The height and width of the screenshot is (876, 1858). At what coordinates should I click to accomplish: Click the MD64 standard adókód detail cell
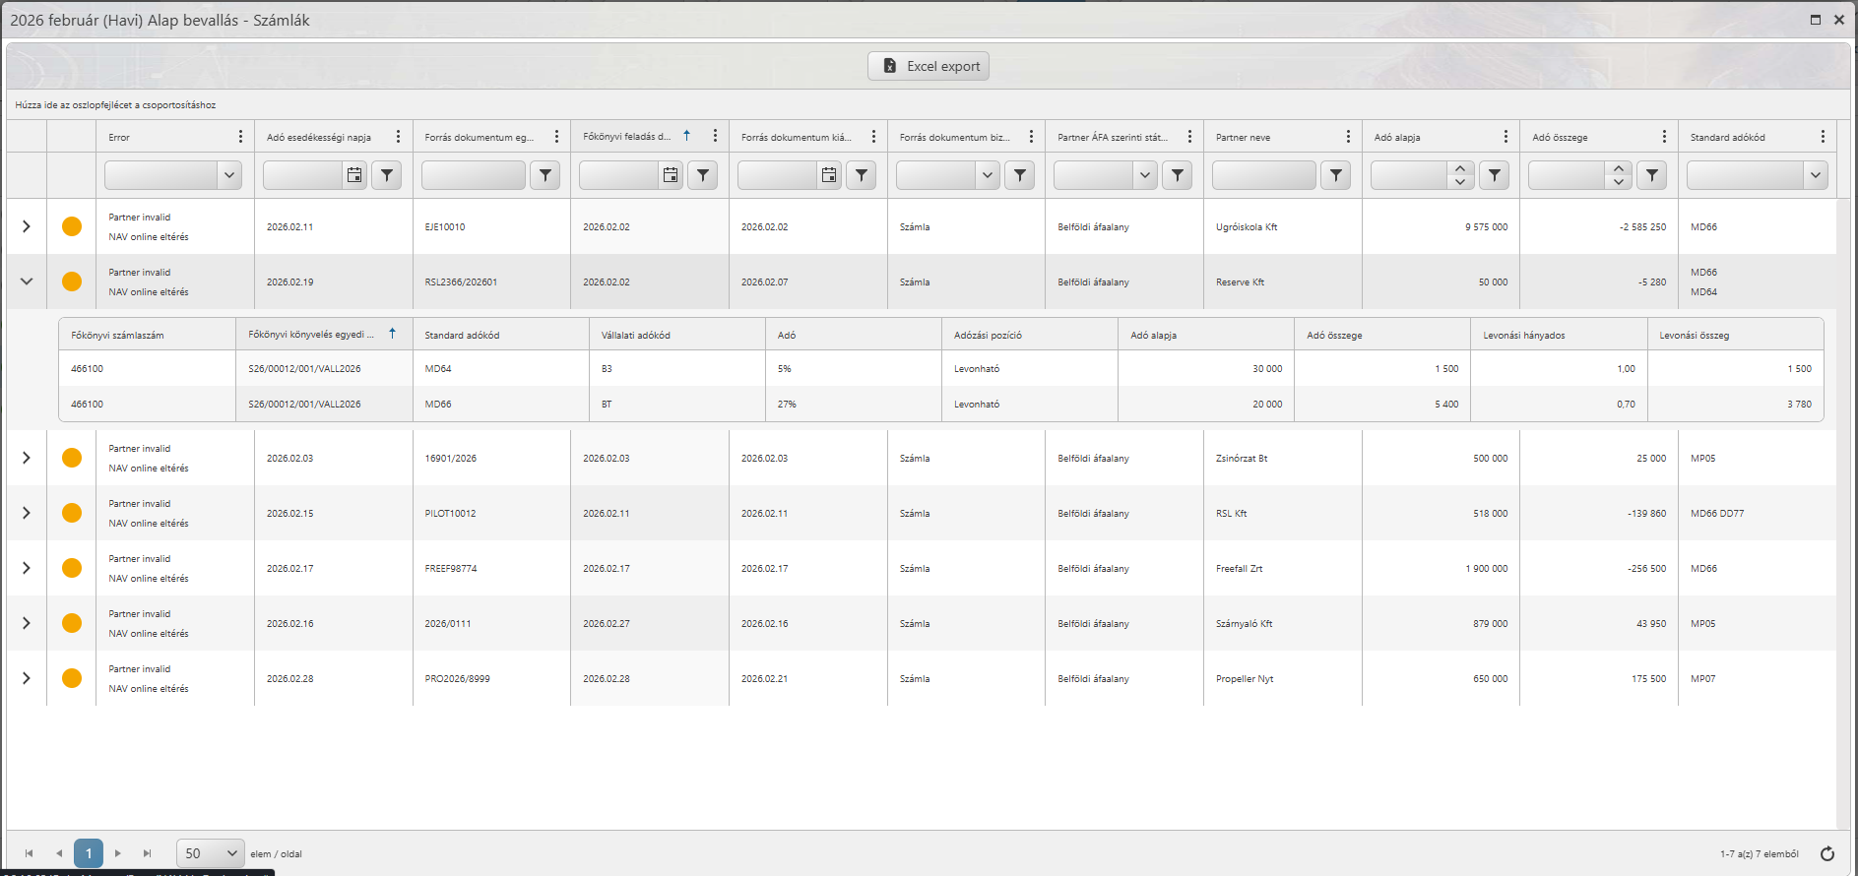tap(500, 368)
